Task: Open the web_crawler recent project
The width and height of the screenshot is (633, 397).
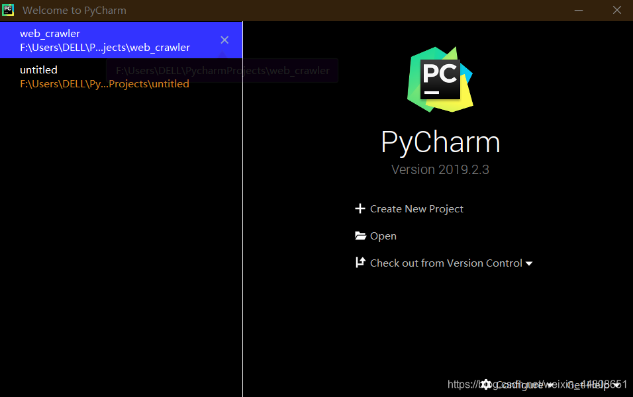Action: [x=121, y=40]
